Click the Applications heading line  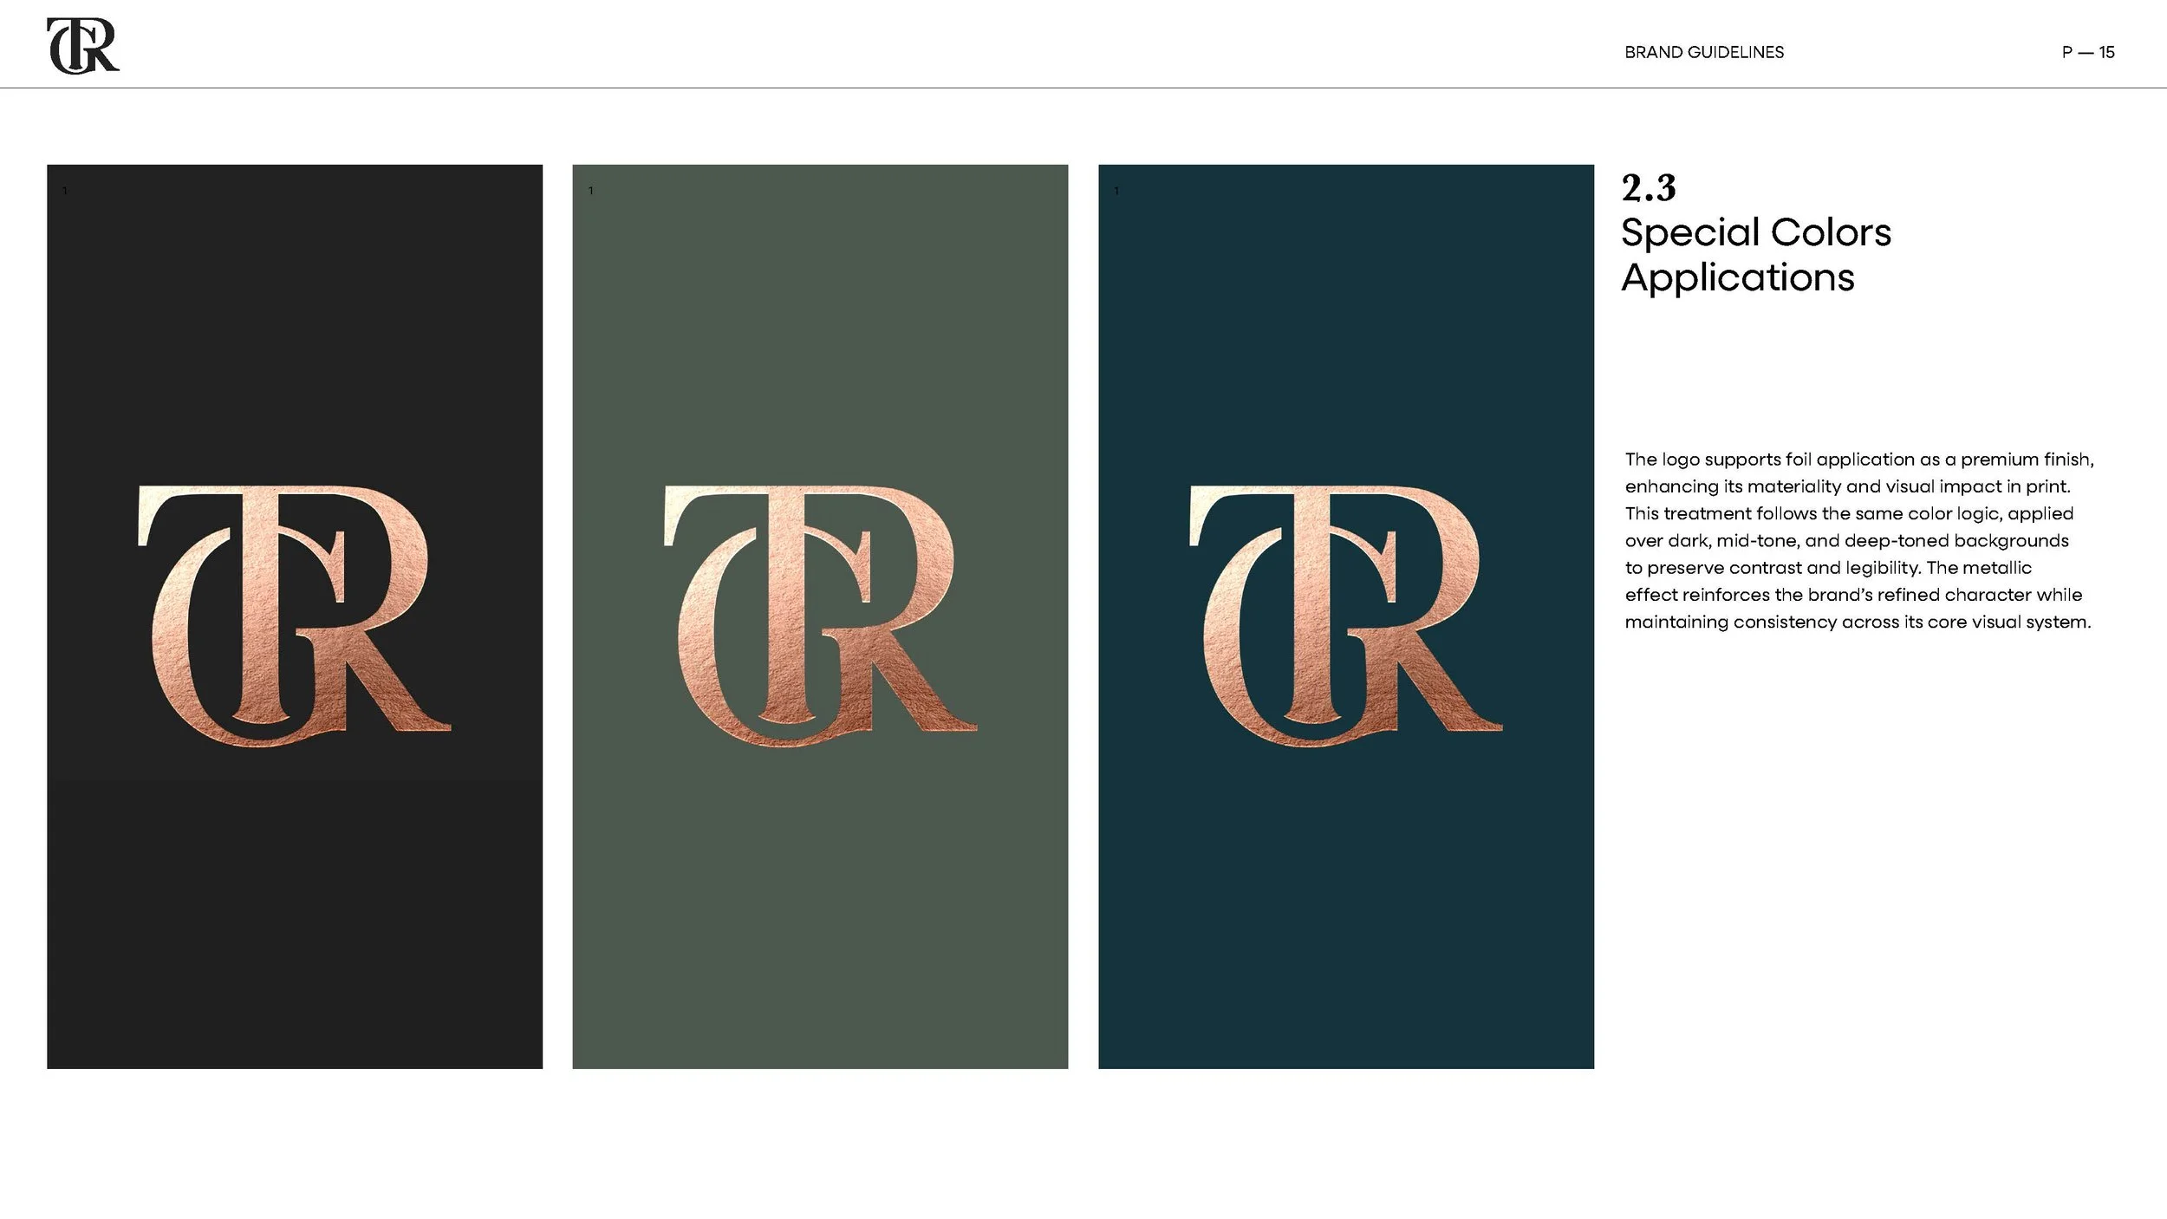(1738, 278)
